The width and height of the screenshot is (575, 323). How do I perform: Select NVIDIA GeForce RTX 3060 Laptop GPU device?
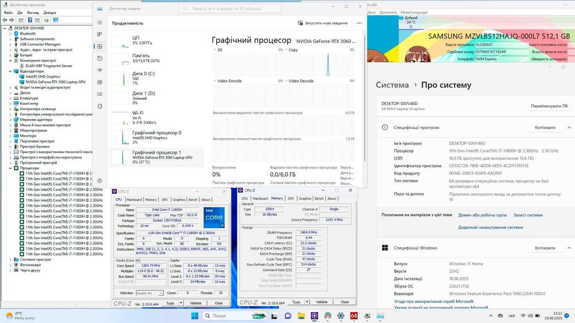pos(55,82)
